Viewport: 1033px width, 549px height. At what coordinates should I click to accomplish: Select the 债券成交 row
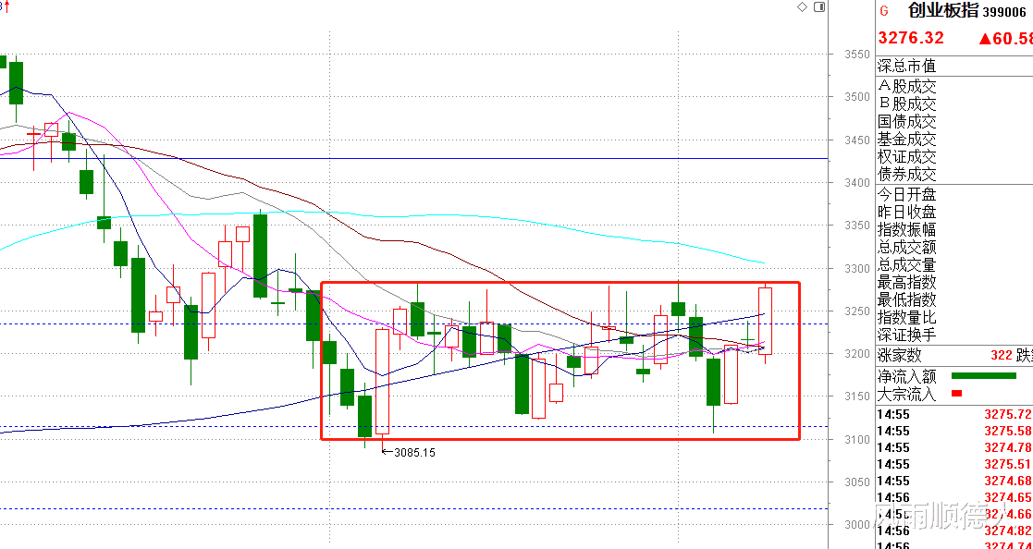(954, 175)
